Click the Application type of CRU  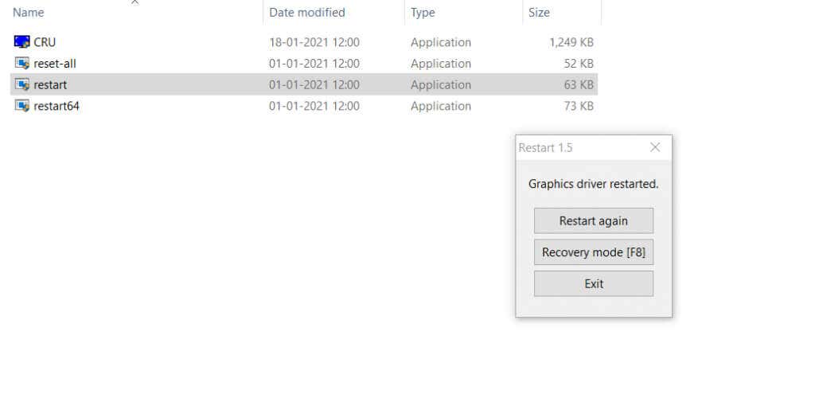pos(441,42)
